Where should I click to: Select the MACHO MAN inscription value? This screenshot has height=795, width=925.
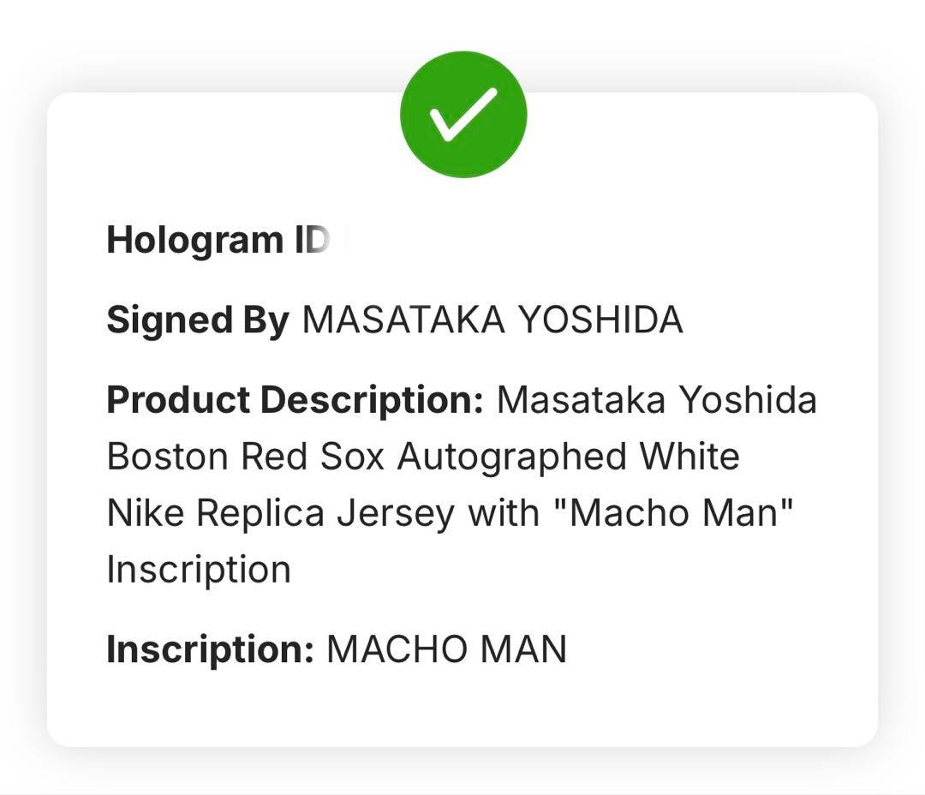[x=447, y=649]
